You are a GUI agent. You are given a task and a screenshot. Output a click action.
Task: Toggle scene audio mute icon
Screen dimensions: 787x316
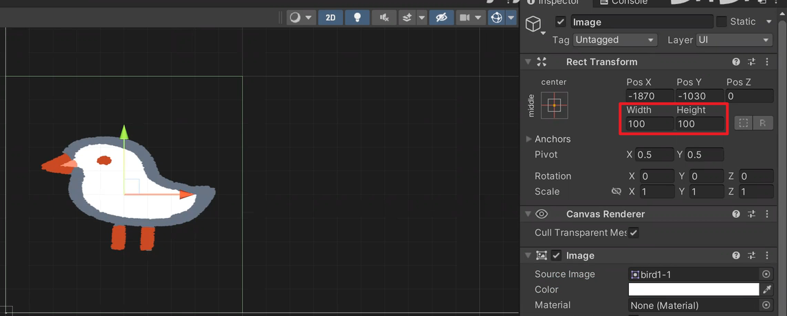[384, 18]
